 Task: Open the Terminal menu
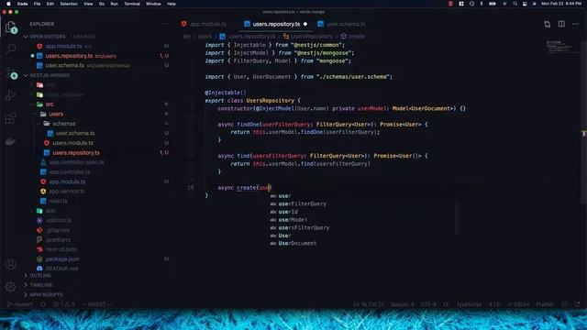tap(132, 4)
